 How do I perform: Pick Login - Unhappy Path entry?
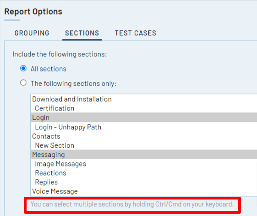144,127
